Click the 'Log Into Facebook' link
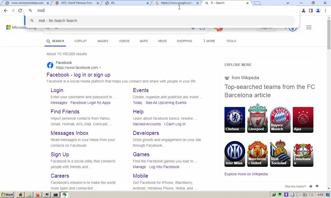This screenshot has height=198, width=331. point(164,167)
